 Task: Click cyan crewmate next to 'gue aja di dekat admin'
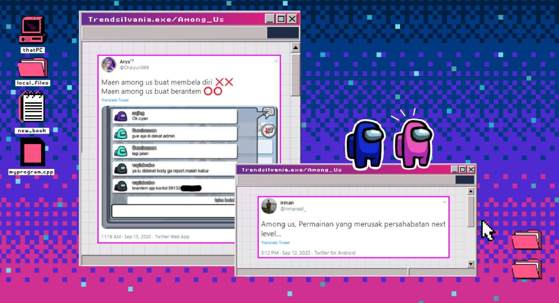coord(120,133)
